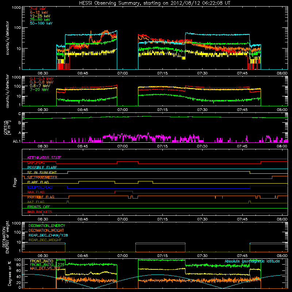Select the 07:15 tick under the MeV plot
This screenshot has width=292, height=292.
[162, 110]
